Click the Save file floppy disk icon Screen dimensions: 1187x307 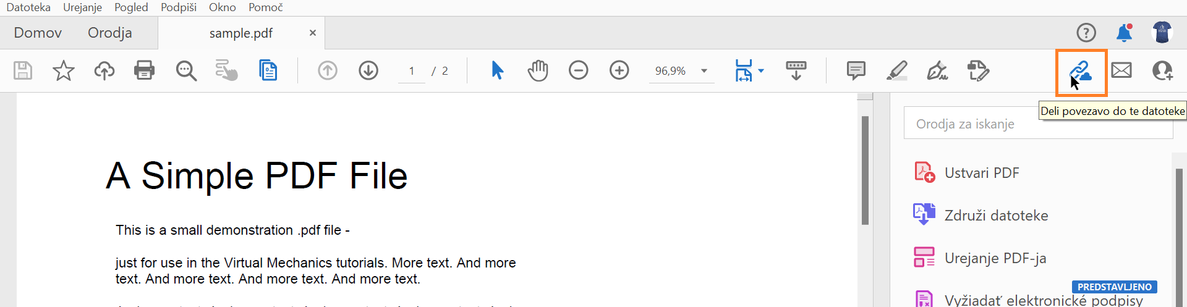pyautogui.click(x=23, y=70)
